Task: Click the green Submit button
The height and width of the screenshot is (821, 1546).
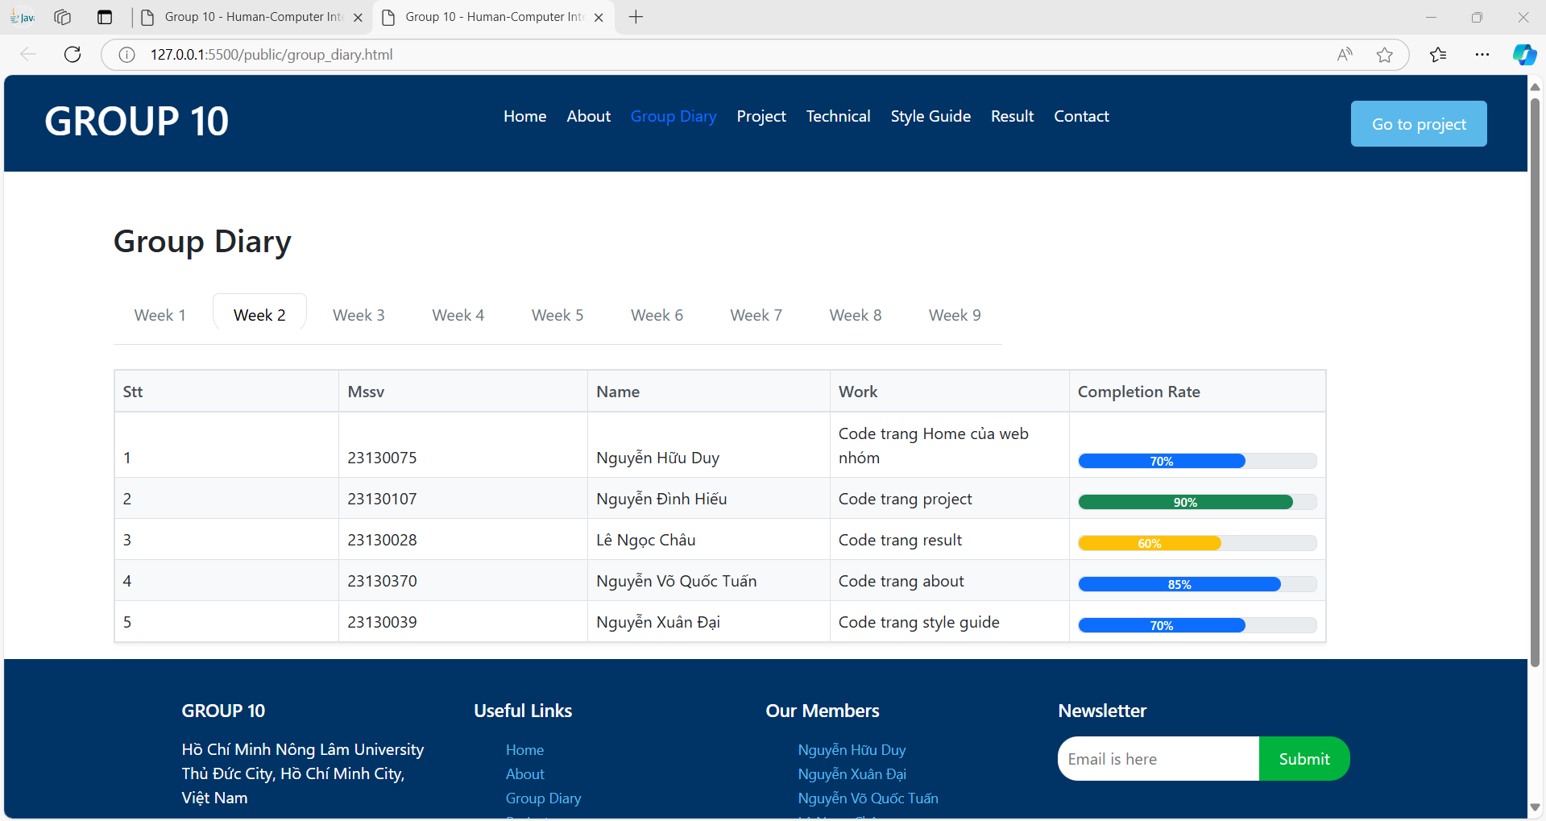Action: click(1304, 759)
